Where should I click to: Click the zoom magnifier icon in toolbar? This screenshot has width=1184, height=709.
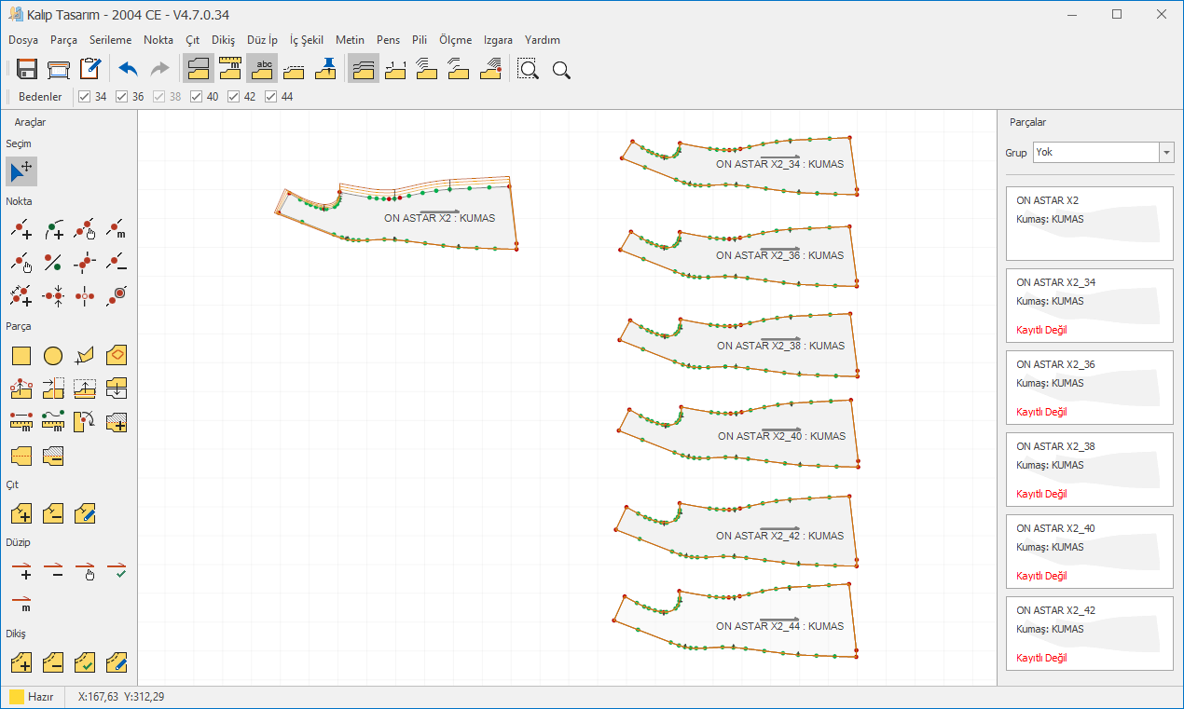(561, 69)
